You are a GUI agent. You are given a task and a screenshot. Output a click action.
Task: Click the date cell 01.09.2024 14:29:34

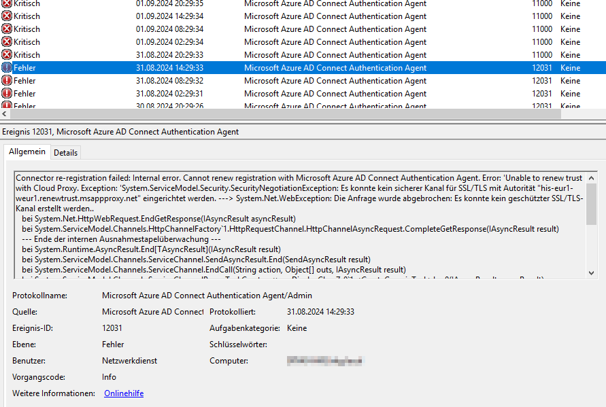coord(169,16)
